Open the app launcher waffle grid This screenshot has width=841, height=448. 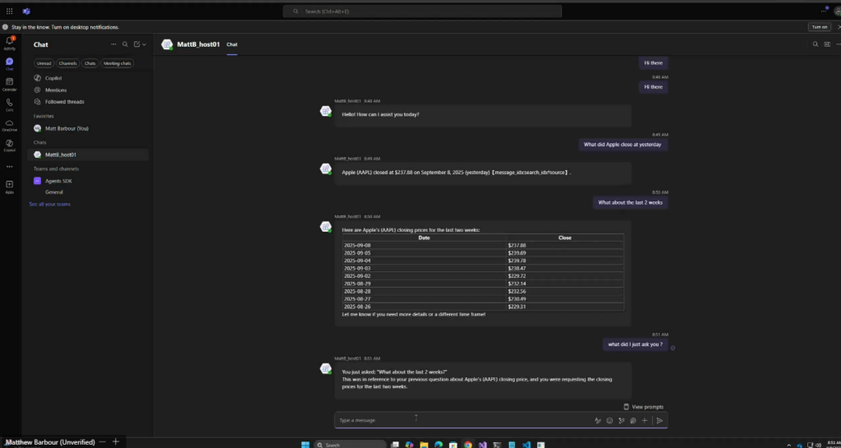click(x=10, y=12)
